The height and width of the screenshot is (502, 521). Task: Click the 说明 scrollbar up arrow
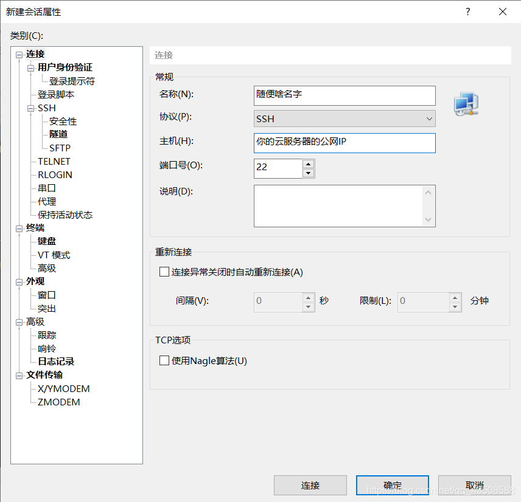point(428,193)
